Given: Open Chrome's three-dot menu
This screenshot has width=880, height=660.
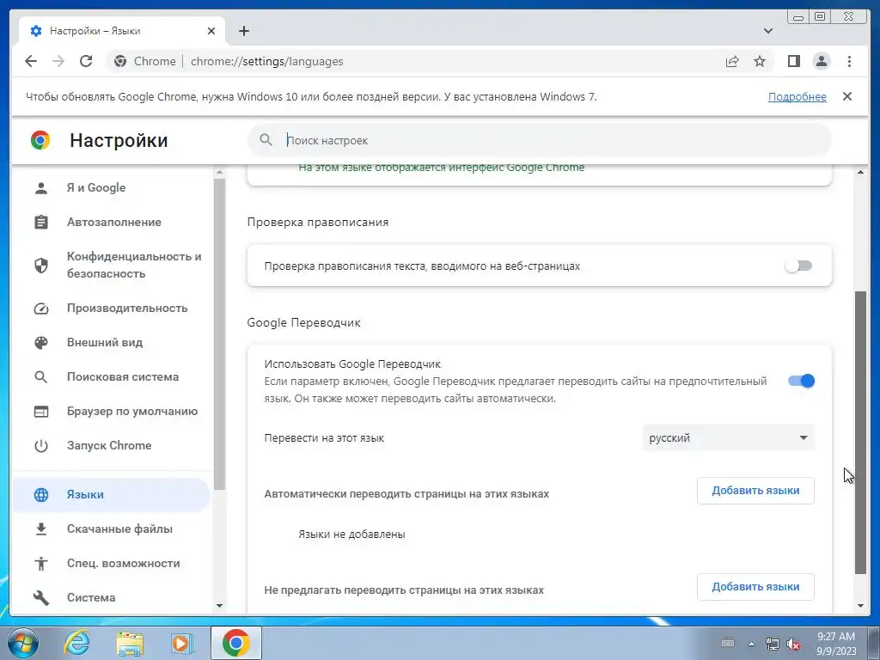Looking at the screenshot, I should [x=849, y=61].
